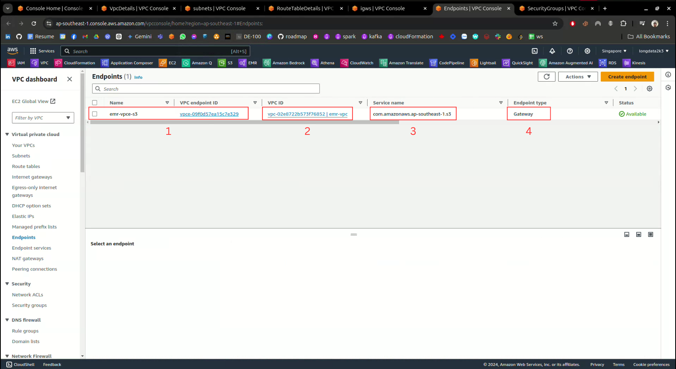Click the notifications bell icon
This screenshot has height=369, width=676.
click(x=552, y=51)
